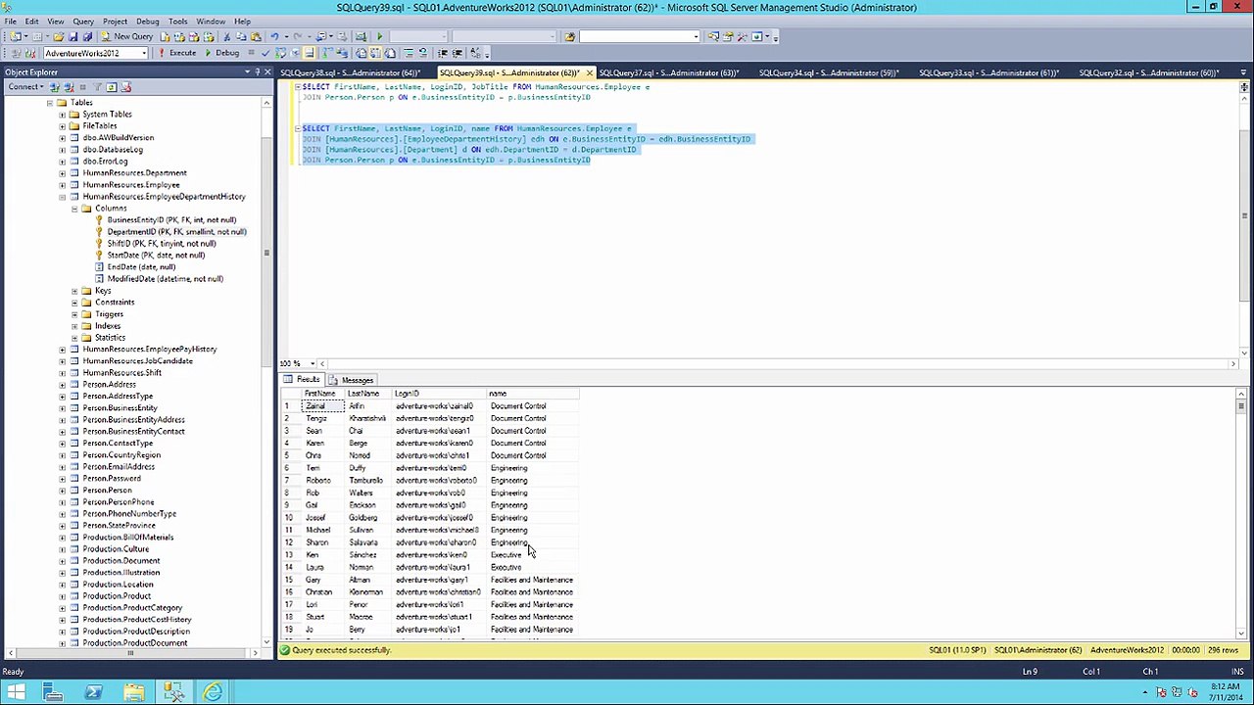Open Connect dropdown in Object Explorer

tap(24, 87)
